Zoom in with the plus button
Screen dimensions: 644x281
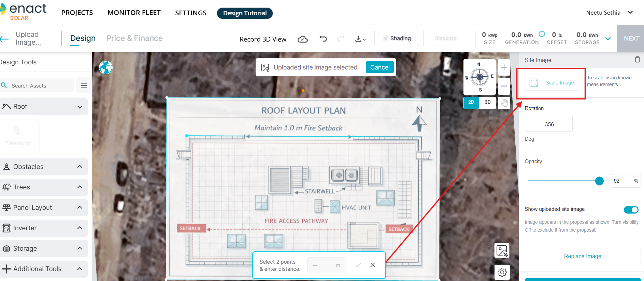tap(504, 67)
